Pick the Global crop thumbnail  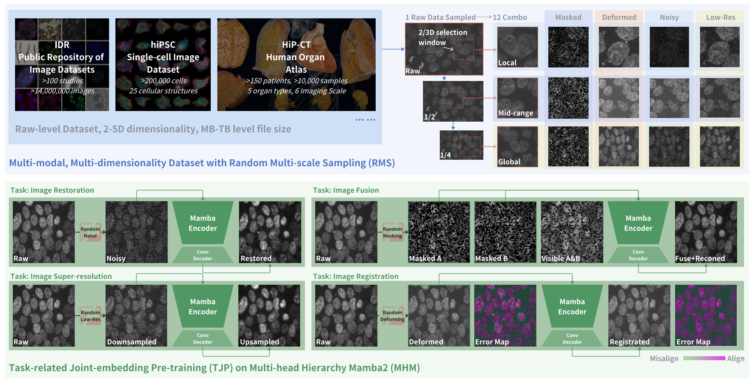click(518, 147)
